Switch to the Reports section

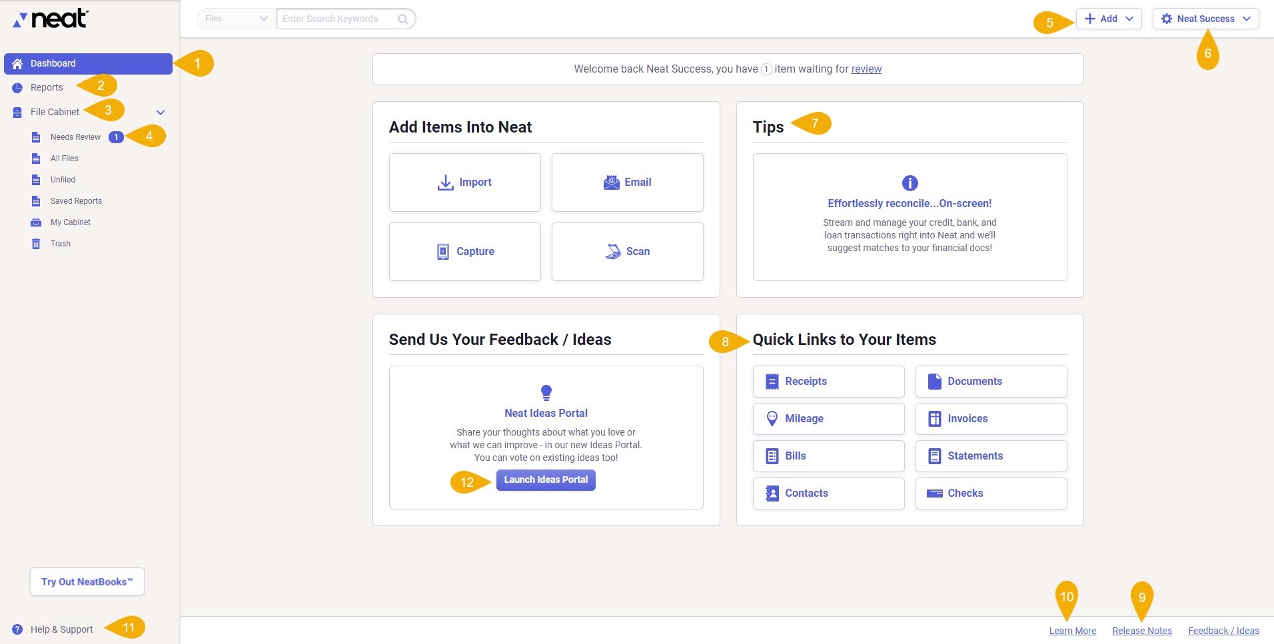(x=47, y=87)
